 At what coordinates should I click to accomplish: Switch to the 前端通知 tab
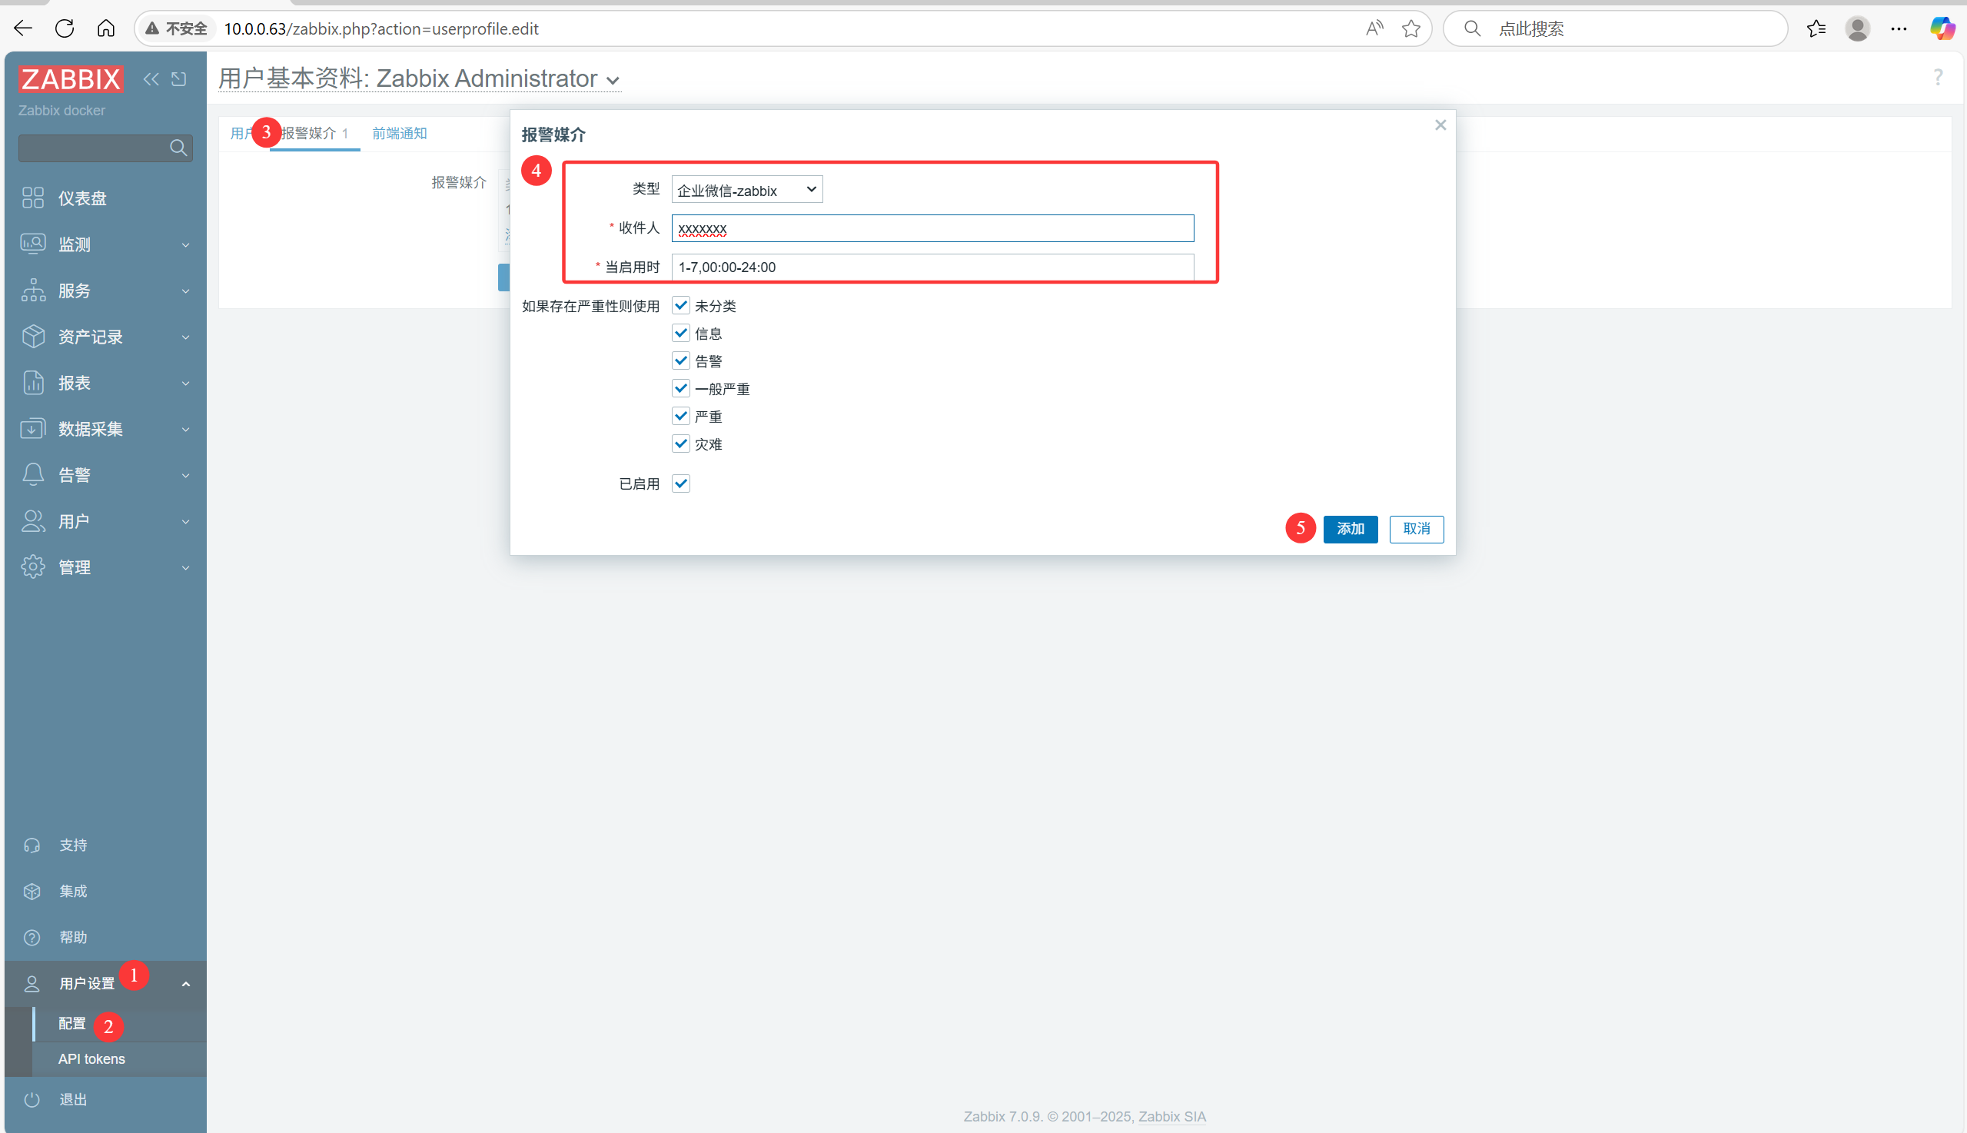pyautogui.click(x=399, y=133)
